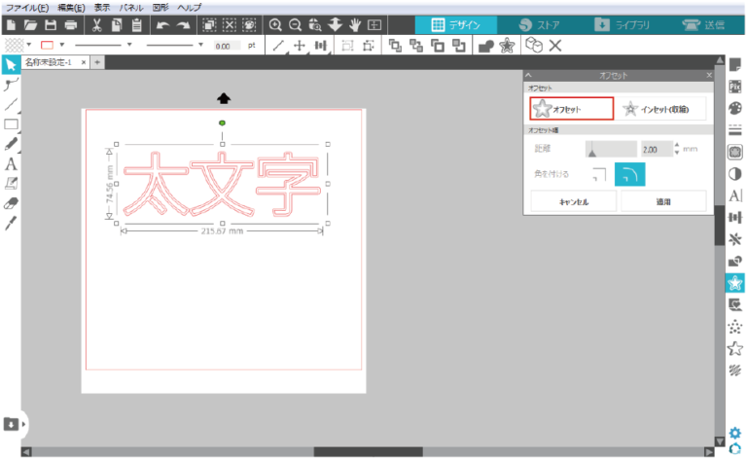Cut selection with scissors icon
The height and width of the screenshot is (458, 747).
pos(96,25)
